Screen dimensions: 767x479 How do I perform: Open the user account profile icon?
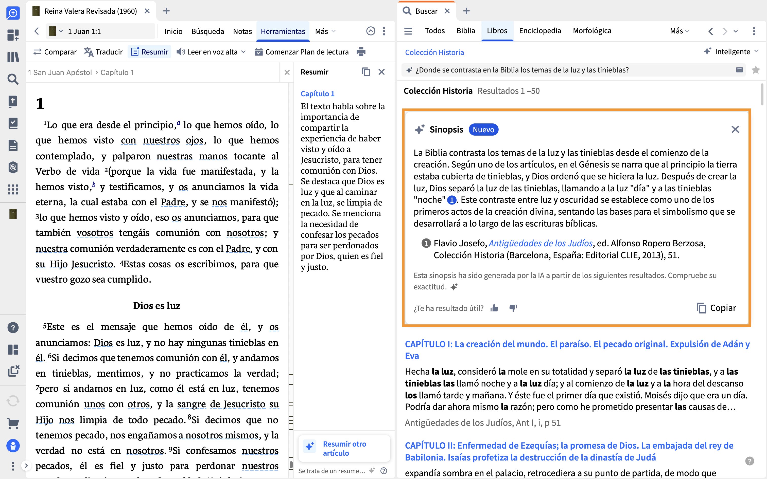tap(13, 446)
